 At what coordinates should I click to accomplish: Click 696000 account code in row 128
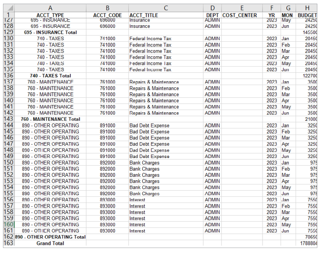point(107,26)
